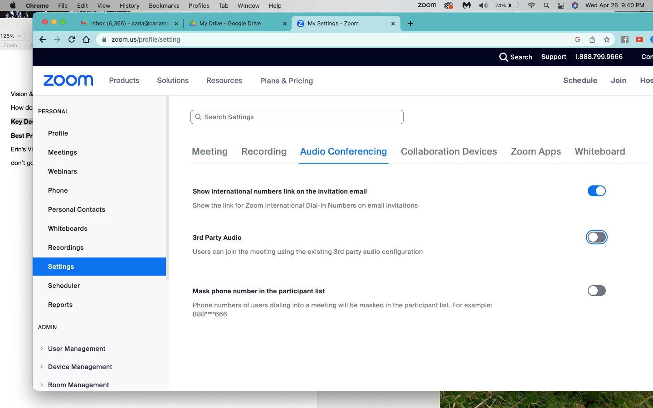
Task: Open the Chrome History menu
Action: (129, 5)
